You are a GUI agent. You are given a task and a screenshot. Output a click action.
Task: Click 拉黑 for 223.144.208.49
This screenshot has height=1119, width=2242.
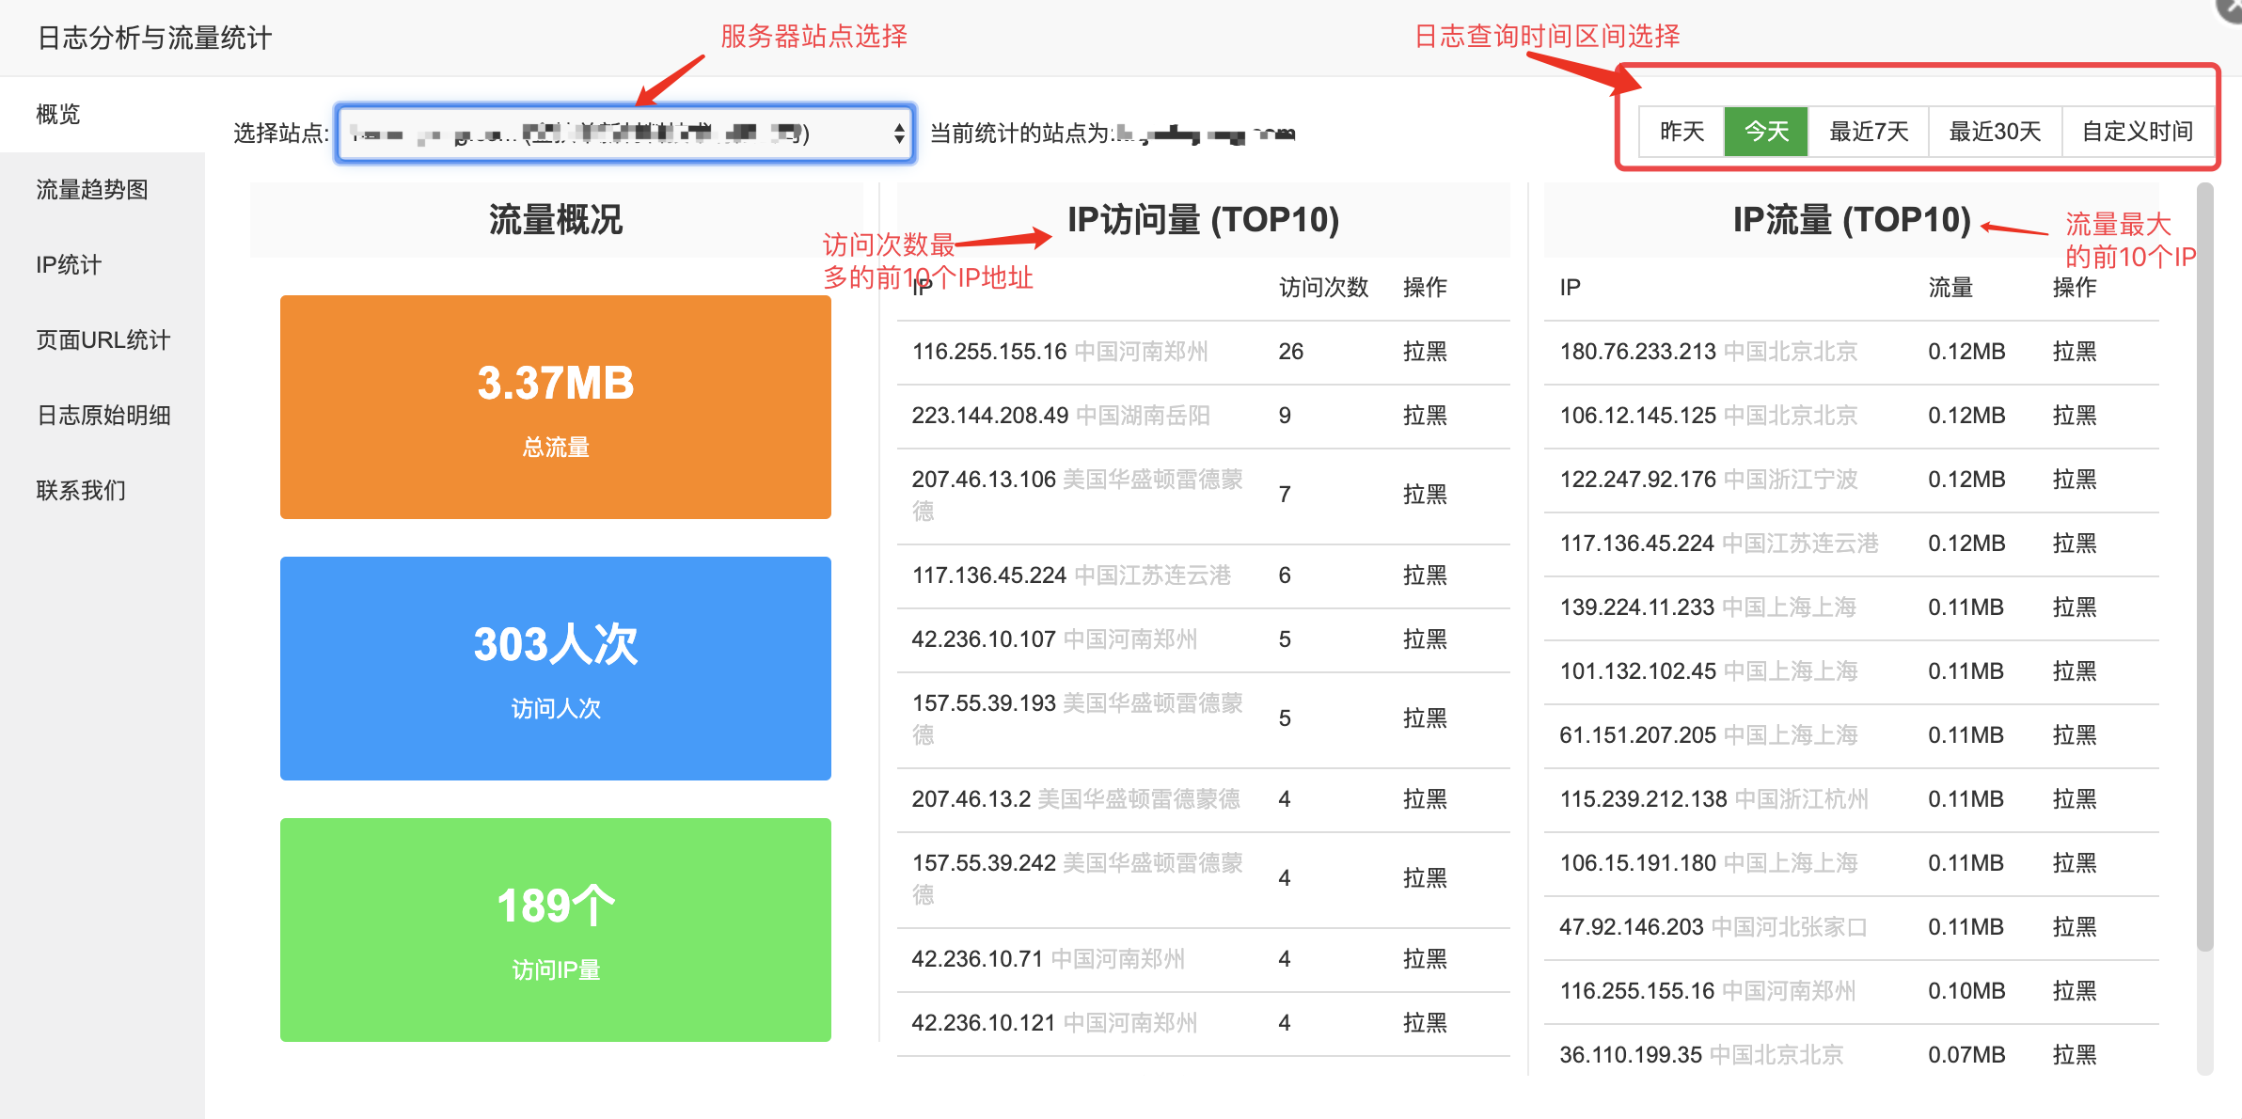point(1425,416)
